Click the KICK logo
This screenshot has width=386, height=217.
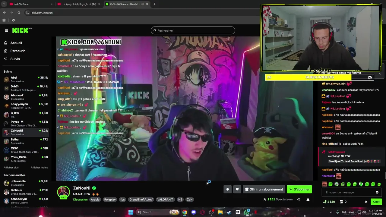coord(22,30)
